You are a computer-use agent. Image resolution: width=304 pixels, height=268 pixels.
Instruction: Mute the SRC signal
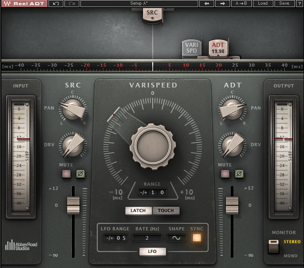click(66, 174)
